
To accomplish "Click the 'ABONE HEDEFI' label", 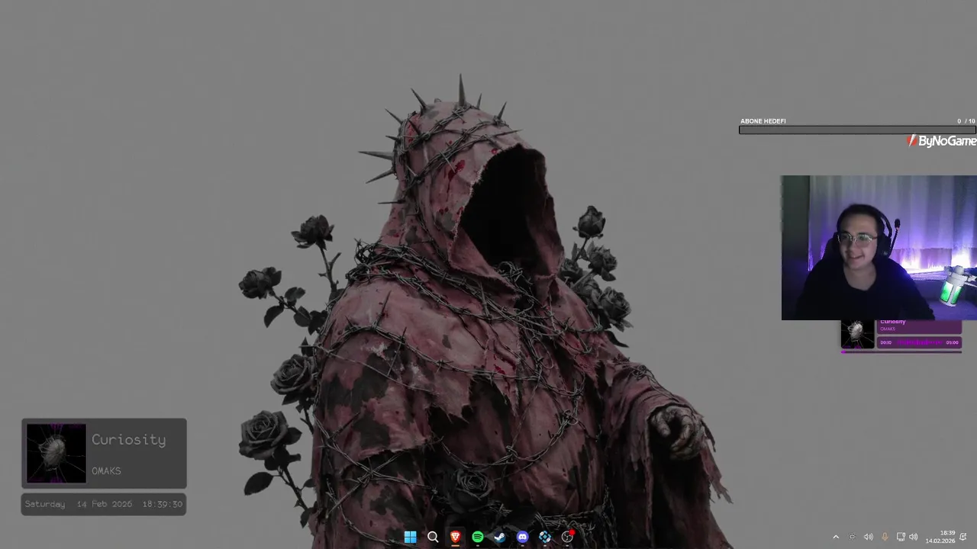I will coord(763,120).
